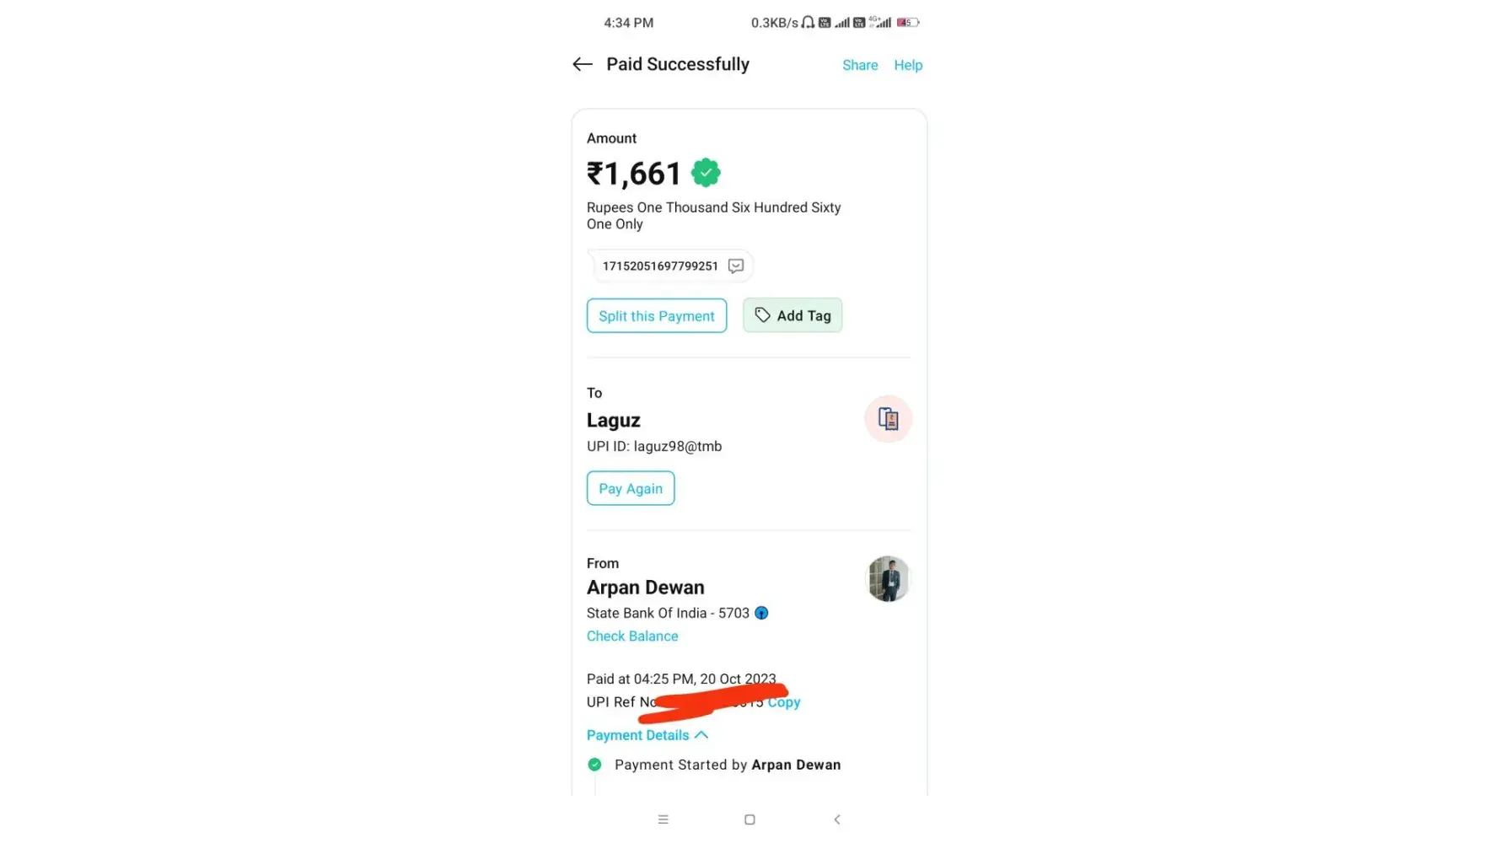Click the Android recent apps menu icon

coord(664,819)
